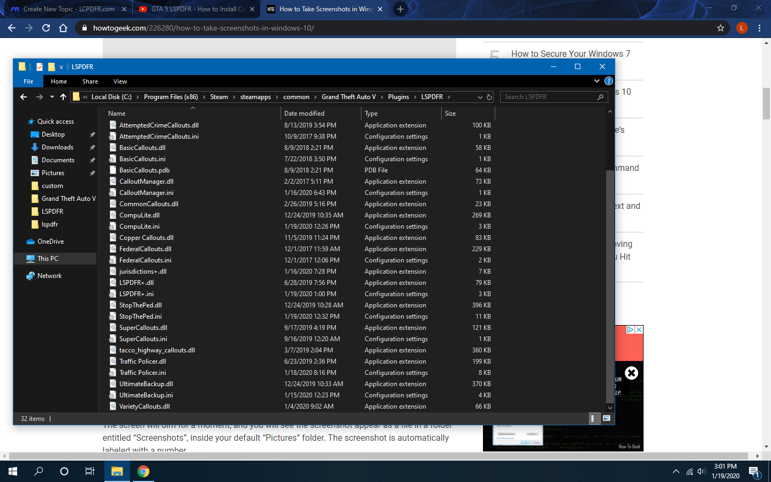Viewport: 771px width, 482px height.
Task: Open Customize Quick Access Toolbar dropdown
Action: 61,67
